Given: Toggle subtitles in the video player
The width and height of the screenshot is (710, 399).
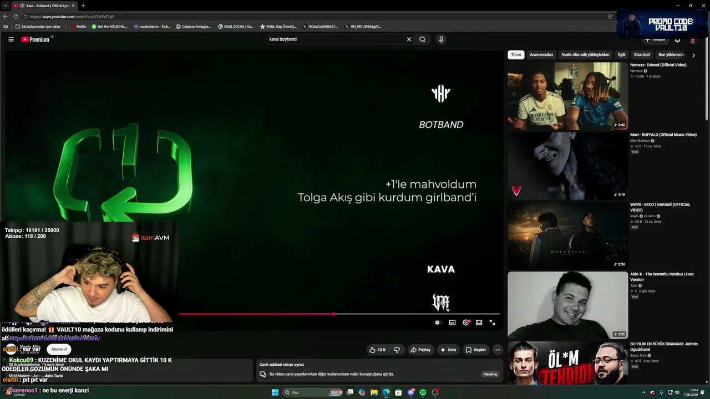Looking at the screenshot, I should pyautogui.click(x=452, y=323).
